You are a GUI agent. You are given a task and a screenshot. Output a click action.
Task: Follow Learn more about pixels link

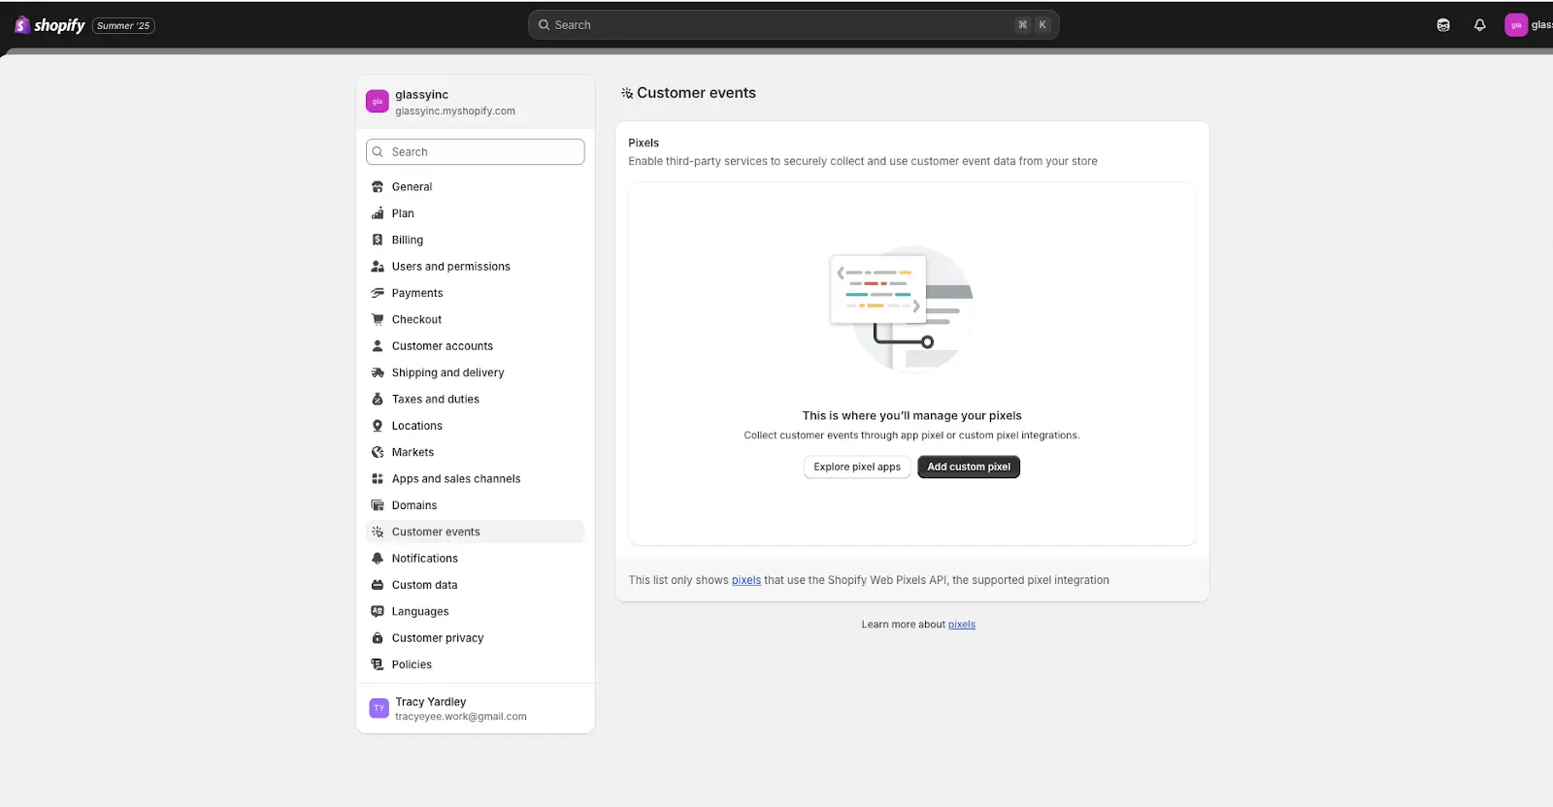[x=962, y=625]
